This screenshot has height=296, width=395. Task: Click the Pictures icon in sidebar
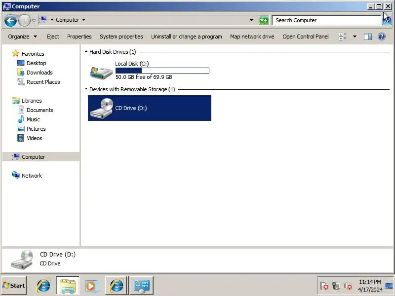[21, 129]
